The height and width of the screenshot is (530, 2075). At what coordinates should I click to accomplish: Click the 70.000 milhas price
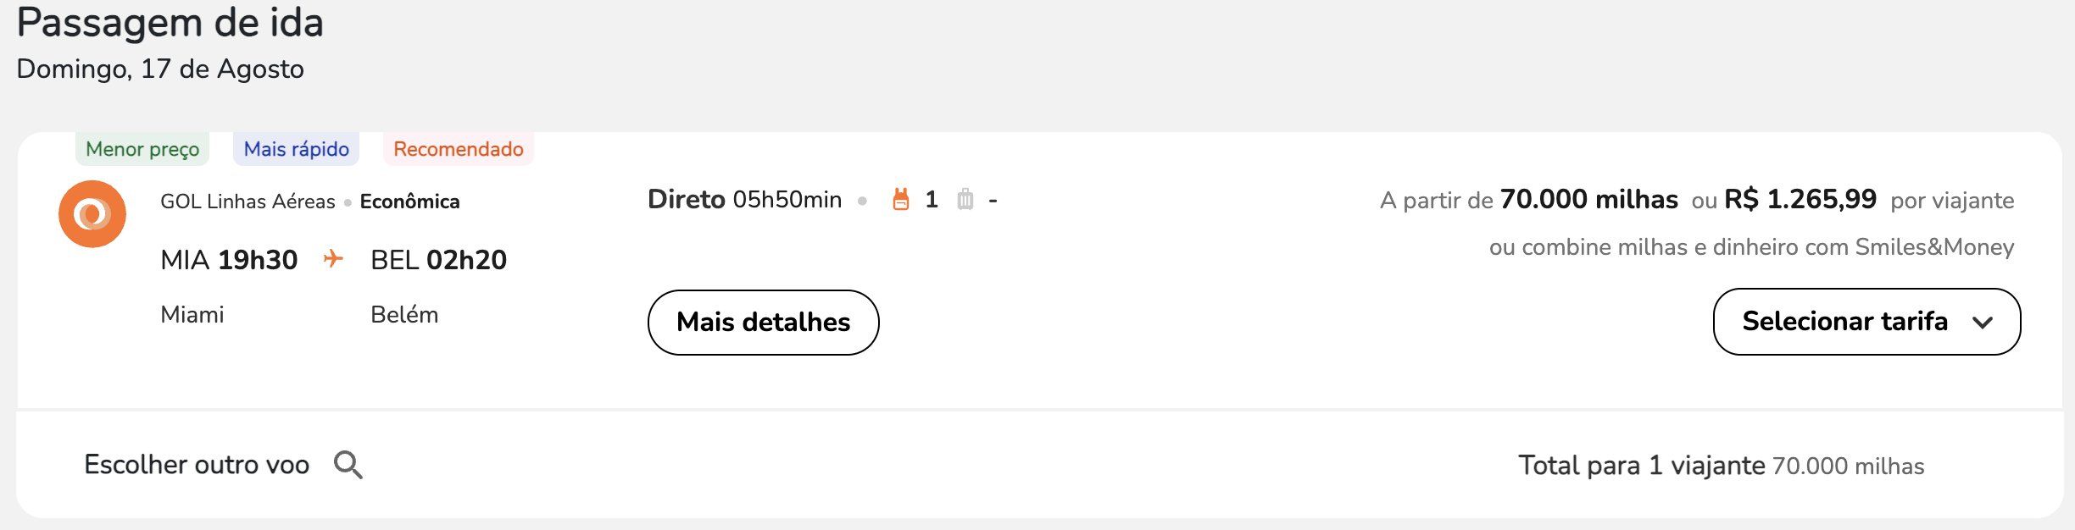pos(1588,200)
